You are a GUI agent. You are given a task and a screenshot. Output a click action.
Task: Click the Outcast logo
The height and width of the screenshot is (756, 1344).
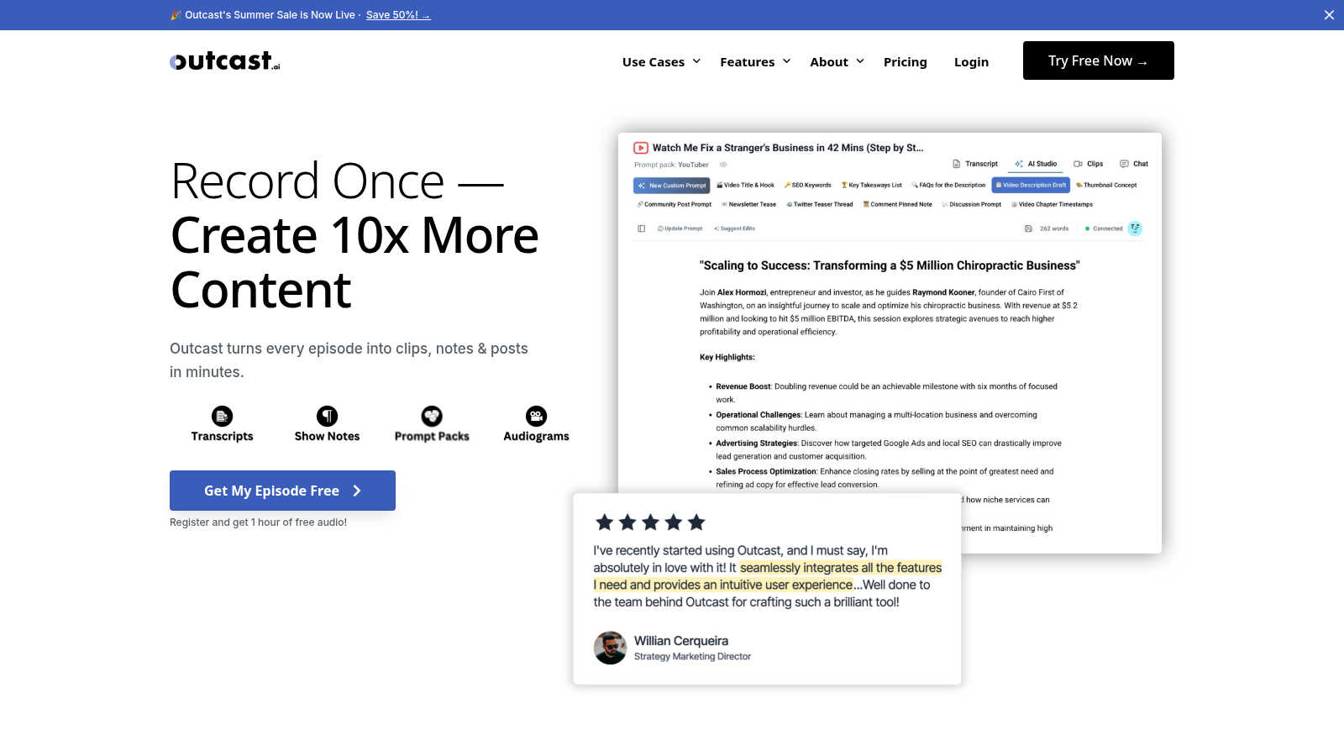225,60
